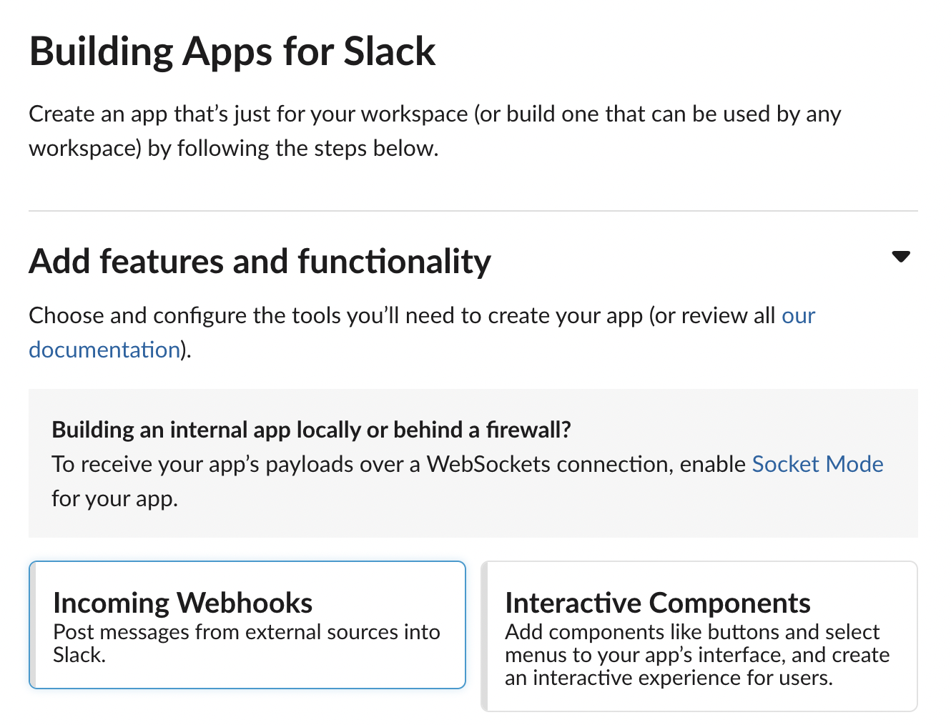Click the 'our' link after 'review all'
Image resolution: width=951 pixels, height=725 pixels.
tap(798, 315)
